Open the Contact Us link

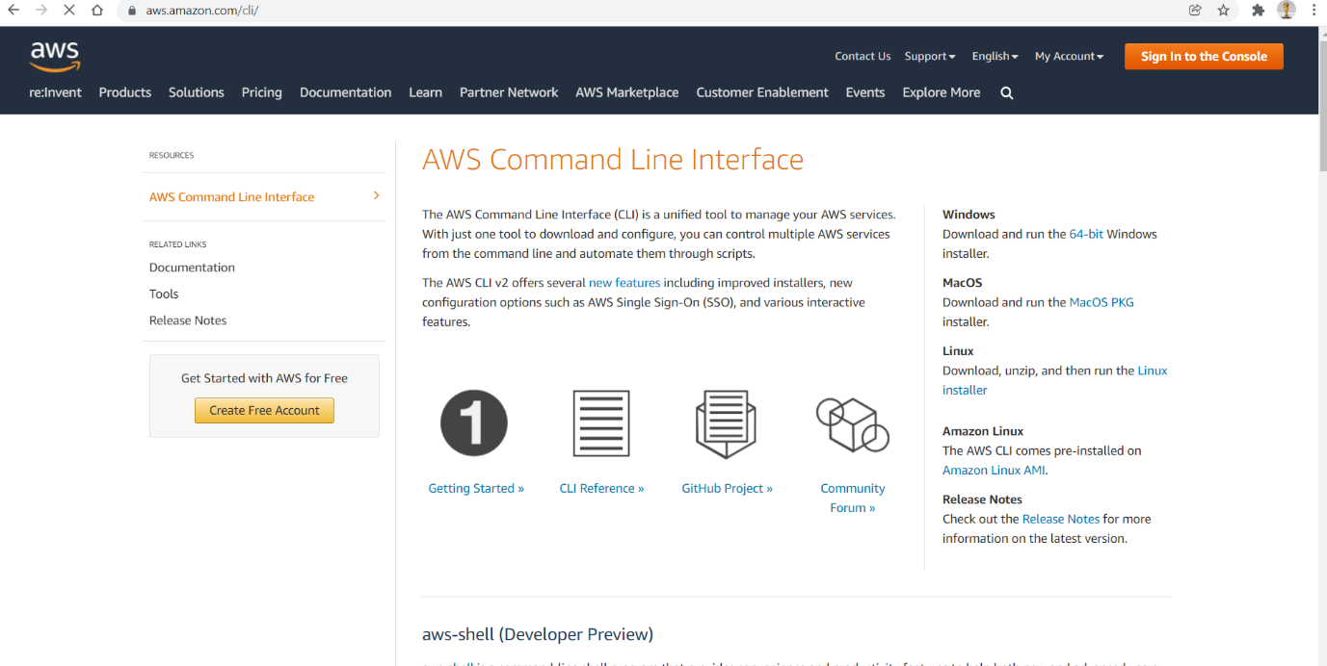pyautogui.click(x=863, y=57)
